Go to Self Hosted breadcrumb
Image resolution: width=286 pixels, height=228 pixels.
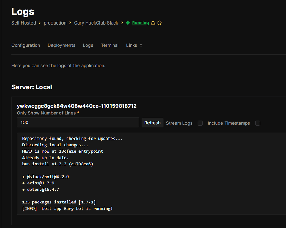click(x=23, y=23)
